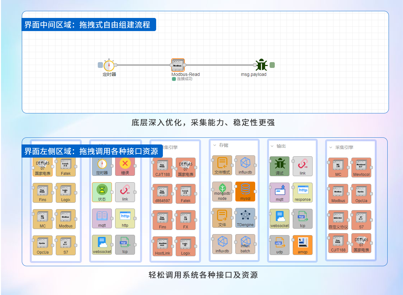Choose the red MC node beside Mewtocol
Viewport: 403px width, 295px height.
338,168
